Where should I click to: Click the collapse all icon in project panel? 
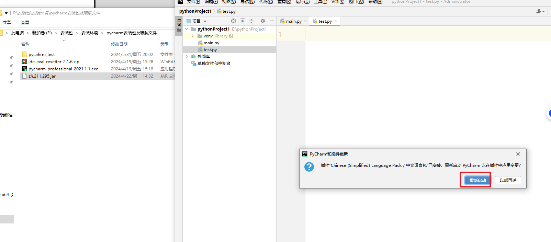[251, 21]
